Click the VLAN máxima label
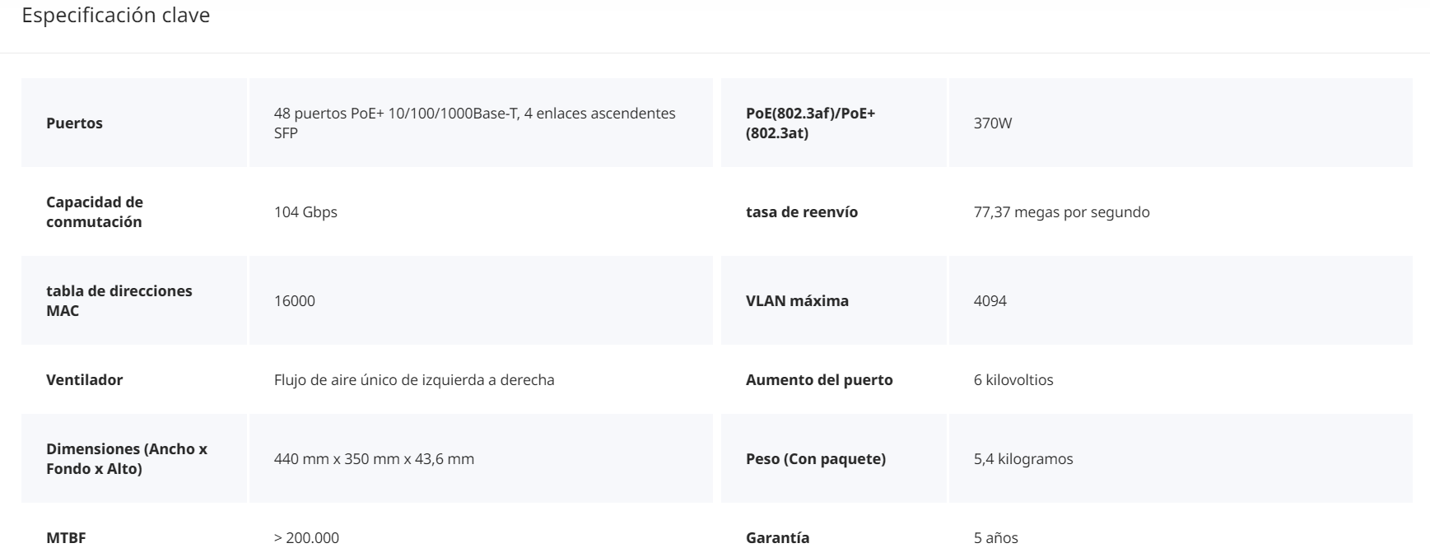This screenshot has width=1430, height=548. 796,301
